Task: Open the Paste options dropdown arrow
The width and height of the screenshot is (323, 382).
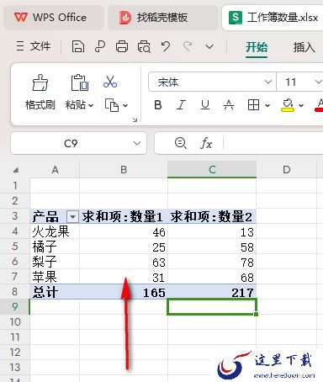Action: tap(91, 105)
